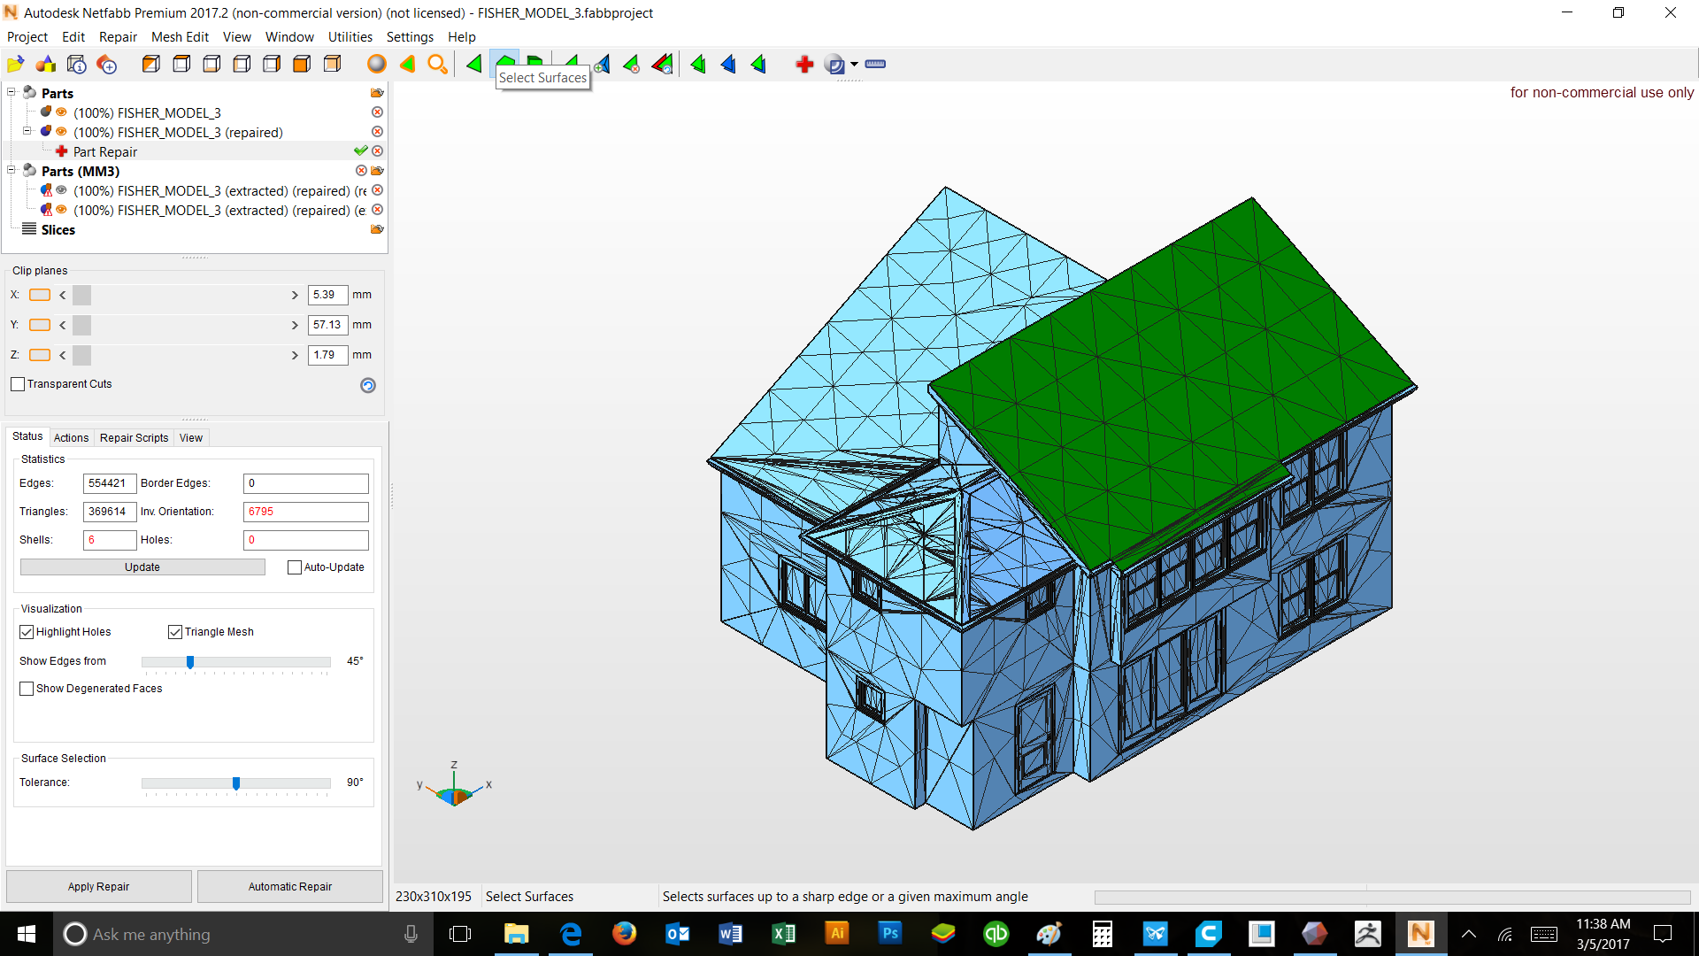Click the Firefox icon in taskbar
The width and height of the screenshot is (1699, 956).
click(x=624, y=934)
